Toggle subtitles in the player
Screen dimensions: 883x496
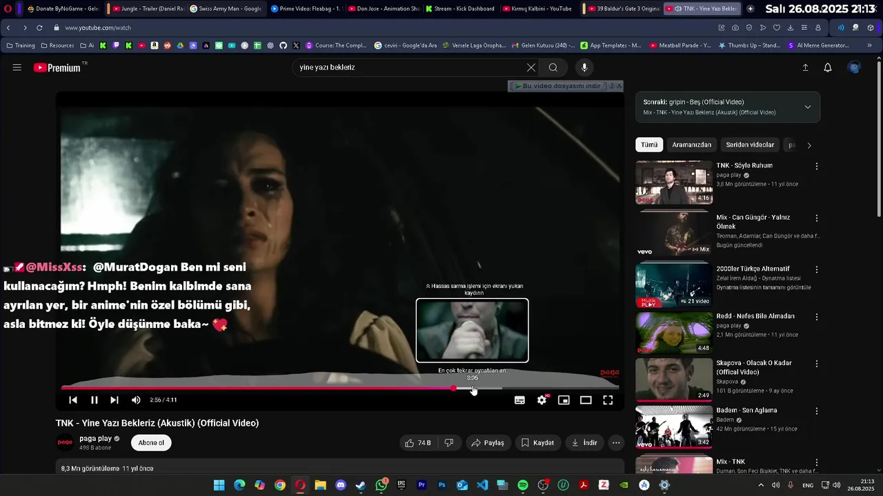[520, 400]
